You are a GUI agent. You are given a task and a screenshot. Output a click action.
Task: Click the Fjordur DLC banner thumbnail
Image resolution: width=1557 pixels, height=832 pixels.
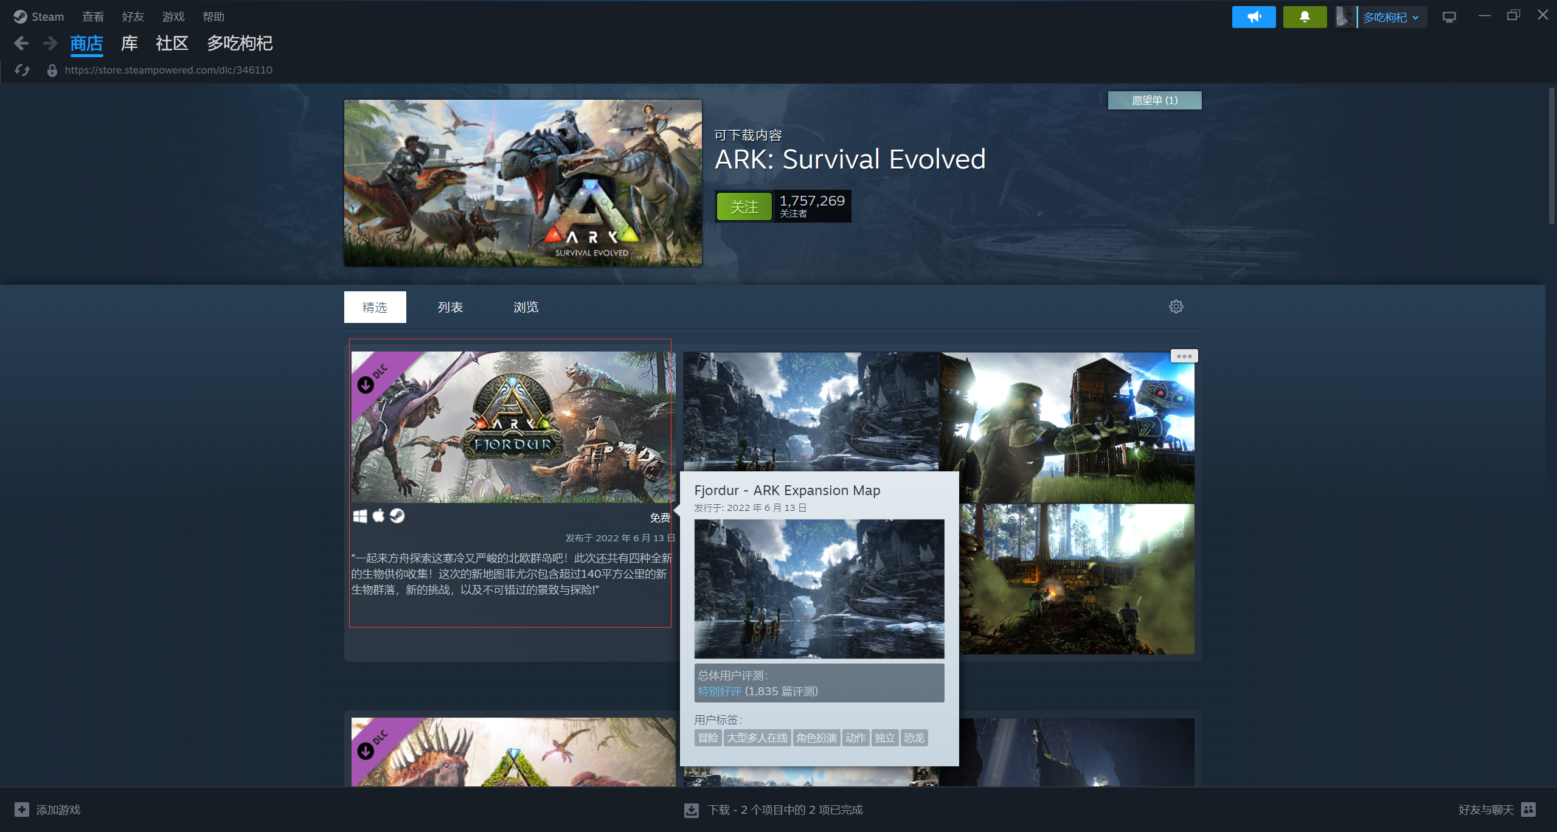513,427
